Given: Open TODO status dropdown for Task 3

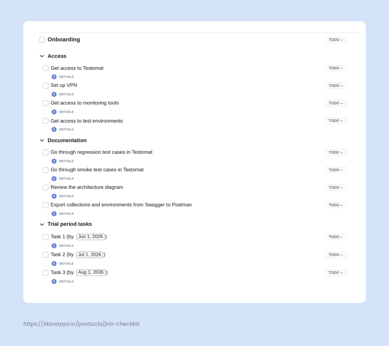Looking at the screenshot, I should pyautogui.click(x=336, y=273).
